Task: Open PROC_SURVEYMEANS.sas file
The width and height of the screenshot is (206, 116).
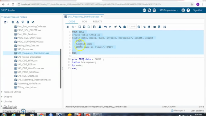Action: (30, 42)
